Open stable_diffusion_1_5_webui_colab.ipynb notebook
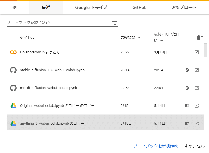209x153 pixels. (52, 70)
